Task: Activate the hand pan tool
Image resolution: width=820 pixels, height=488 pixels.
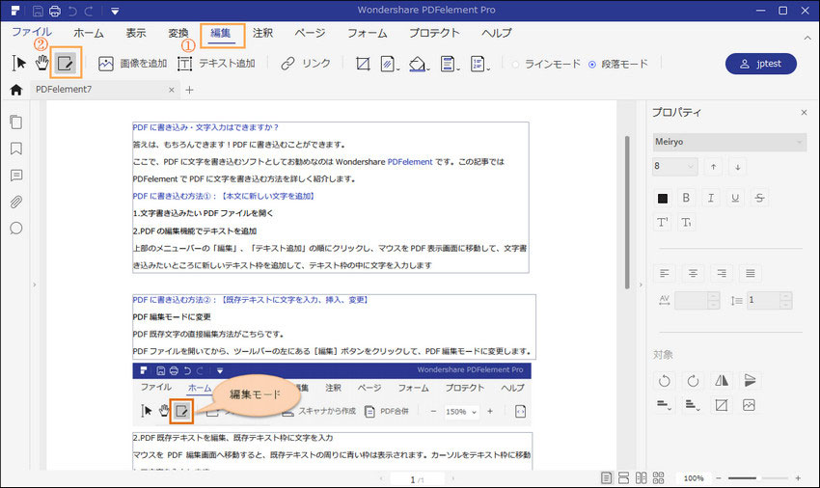Action: pyautogui.click(x=41, y=64)
